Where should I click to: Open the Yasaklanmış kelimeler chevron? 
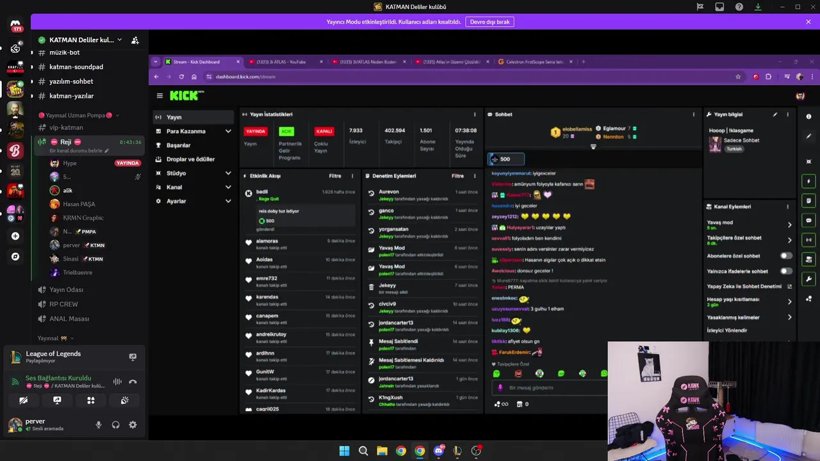[789, 318]
